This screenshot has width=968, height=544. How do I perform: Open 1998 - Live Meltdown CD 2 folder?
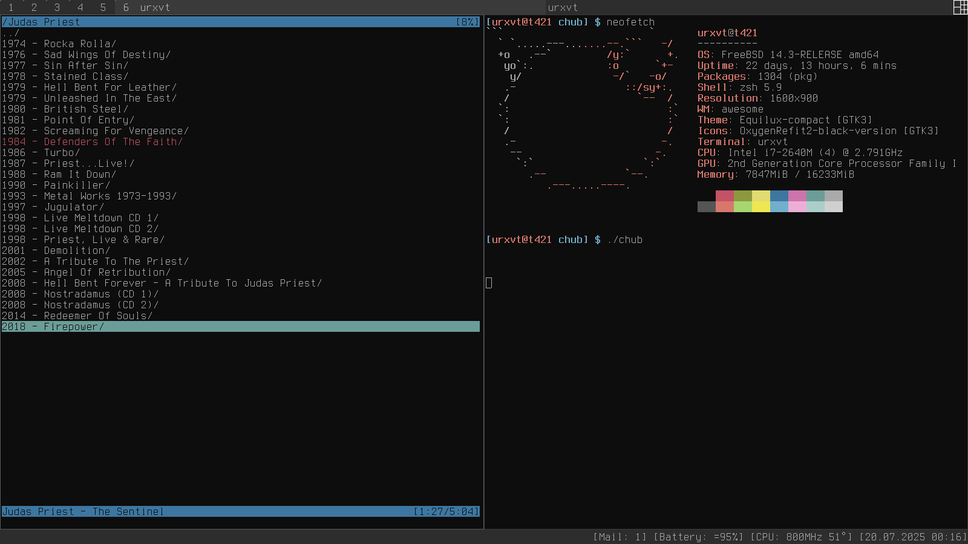pos(80,228)
